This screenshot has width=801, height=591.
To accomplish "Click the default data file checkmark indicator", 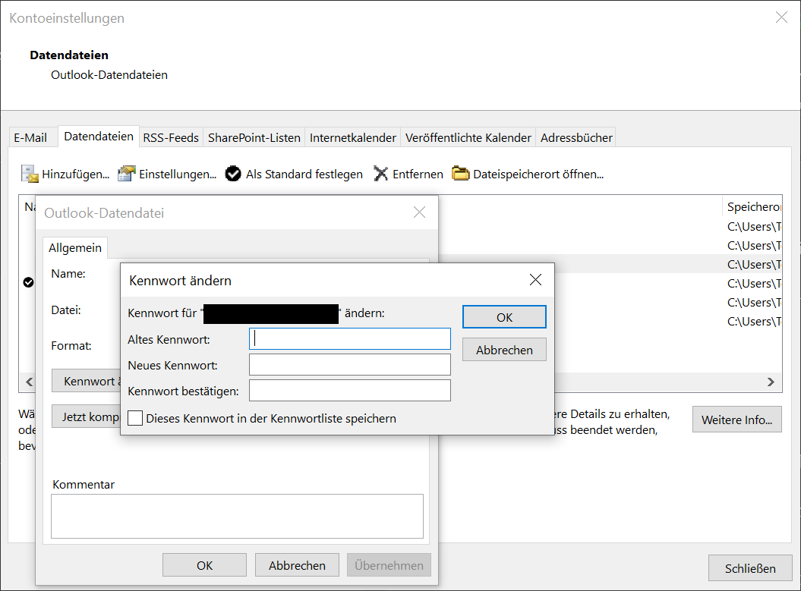I will 29,282.
